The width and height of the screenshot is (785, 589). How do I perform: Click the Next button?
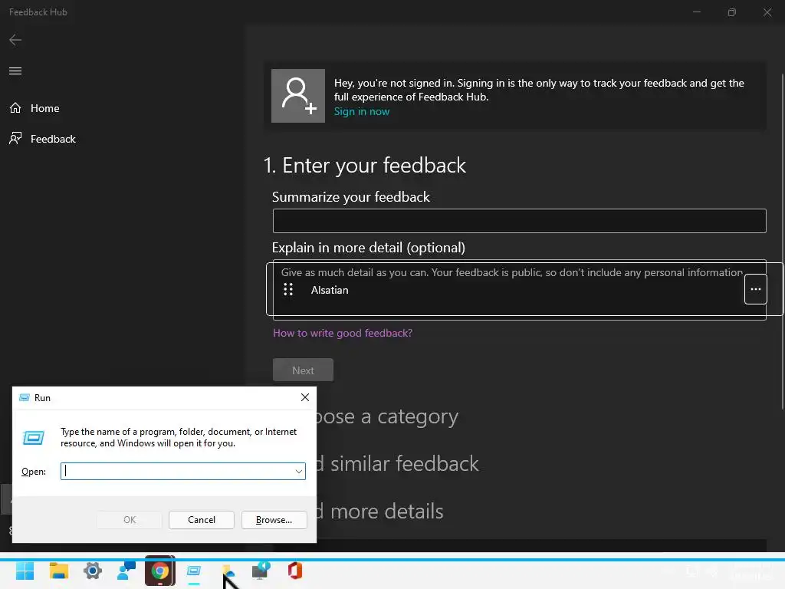[x=303, y=370]
